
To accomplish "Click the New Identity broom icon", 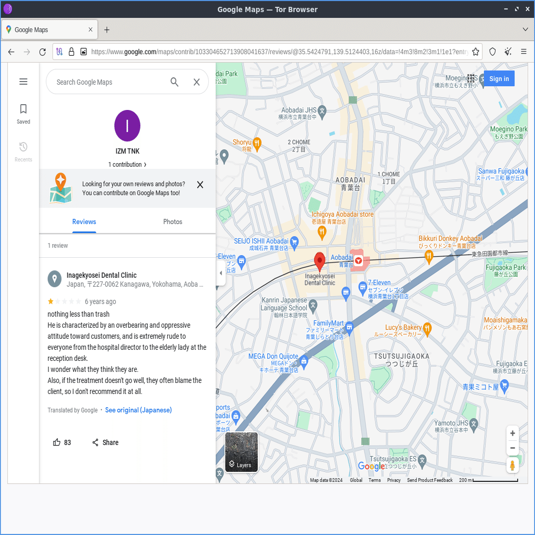I will coord(508,52).
